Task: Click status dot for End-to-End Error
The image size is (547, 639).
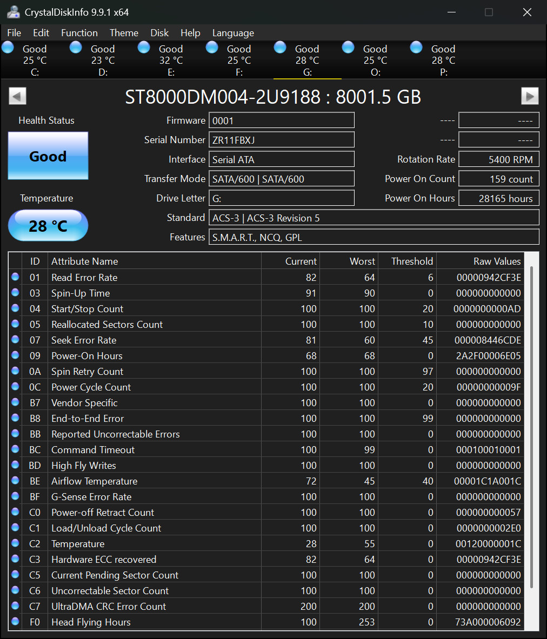Action: coord(16,418)
